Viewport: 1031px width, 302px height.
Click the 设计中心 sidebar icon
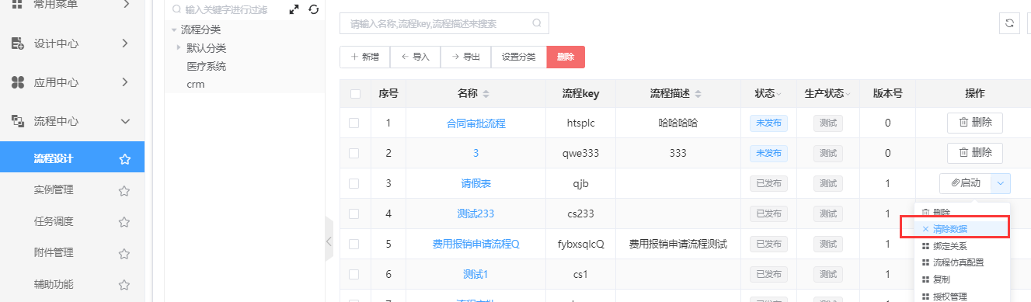point(17,43)
